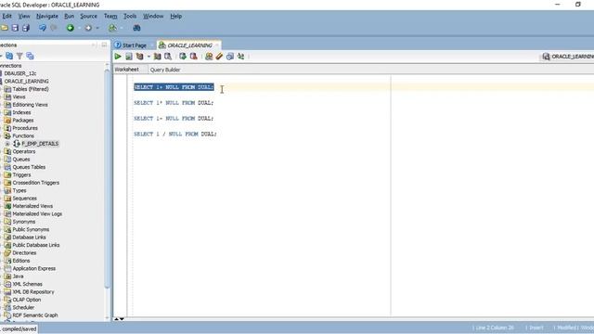Click the SQL Tuning Advisor icon
The width and height of the screenshot is (594, 334).
click(x=168, y=57)
